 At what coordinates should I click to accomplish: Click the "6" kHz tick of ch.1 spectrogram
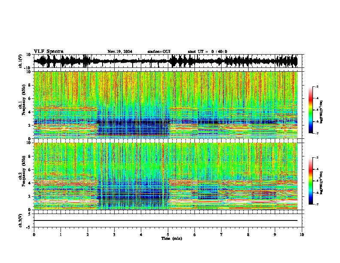(x=30, y=98)
